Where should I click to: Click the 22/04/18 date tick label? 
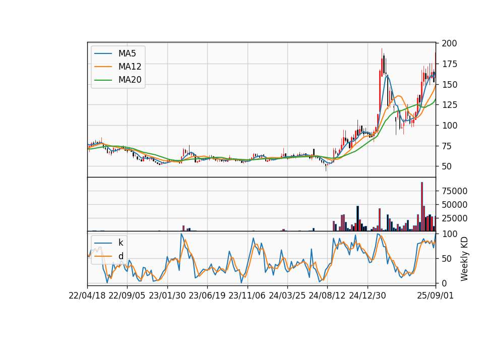(87, 296)
